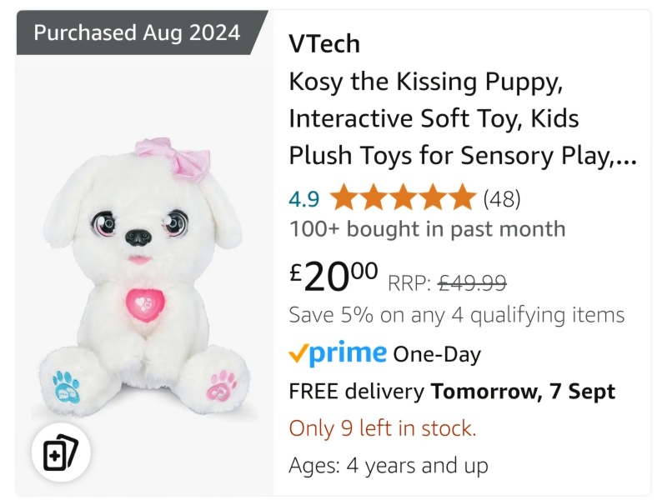667x500 pixels.
Task: Click the £20.00 price
Action: click(x=333, y=277)
